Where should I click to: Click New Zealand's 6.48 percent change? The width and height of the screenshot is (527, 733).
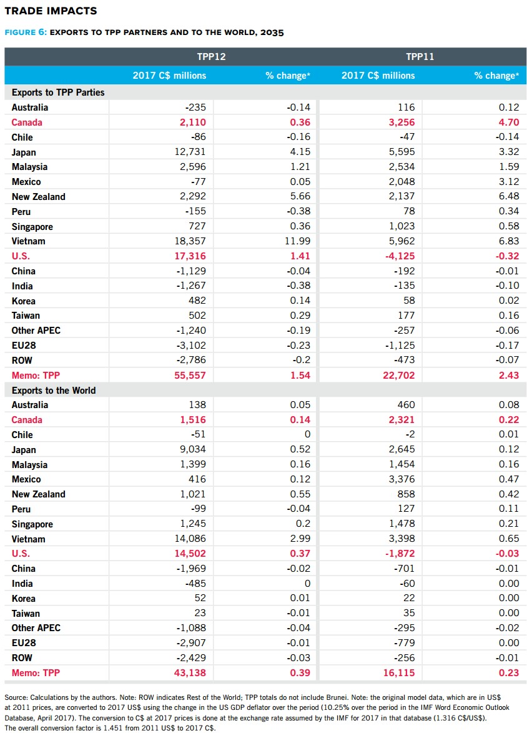[510, 197]
